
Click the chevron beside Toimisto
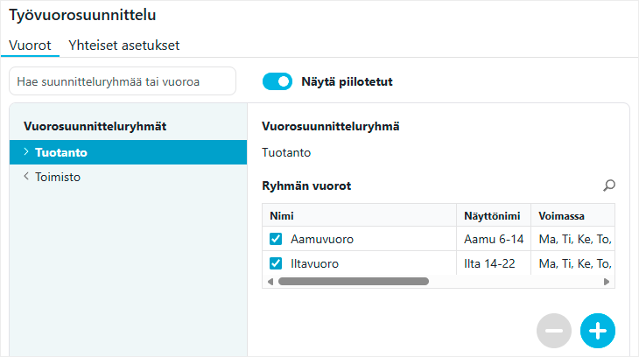coord(26,177)
